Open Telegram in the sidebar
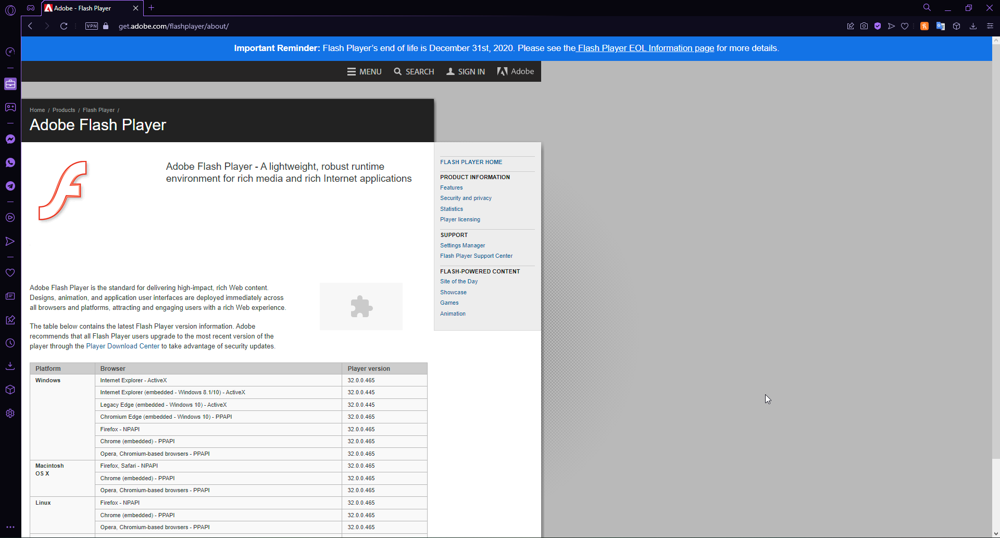Screen dimensions: 1000x538 pos(10,186)
